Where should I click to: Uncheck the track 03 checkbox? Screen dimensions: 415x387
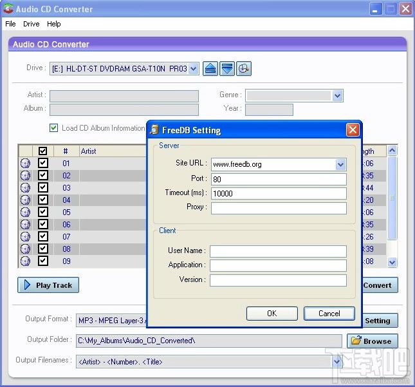point(43,188)
